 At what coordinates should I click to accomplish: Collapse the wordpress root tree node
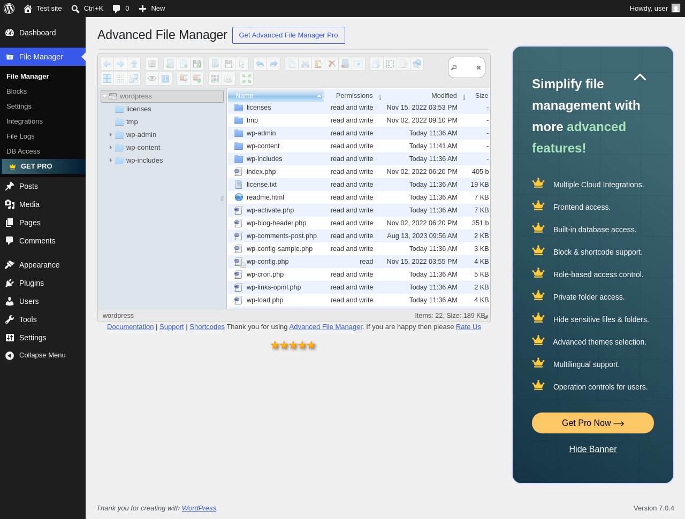pyautogui.click(x=105, y=96)
